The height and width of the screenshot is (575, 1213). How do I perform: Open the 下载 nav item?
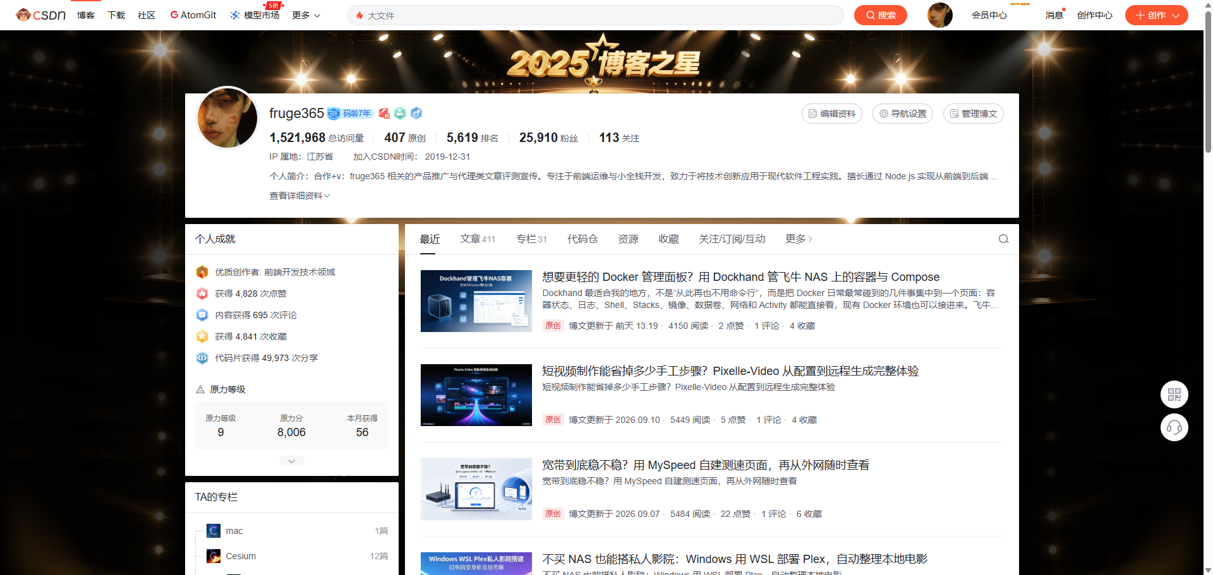coord(116,15)
